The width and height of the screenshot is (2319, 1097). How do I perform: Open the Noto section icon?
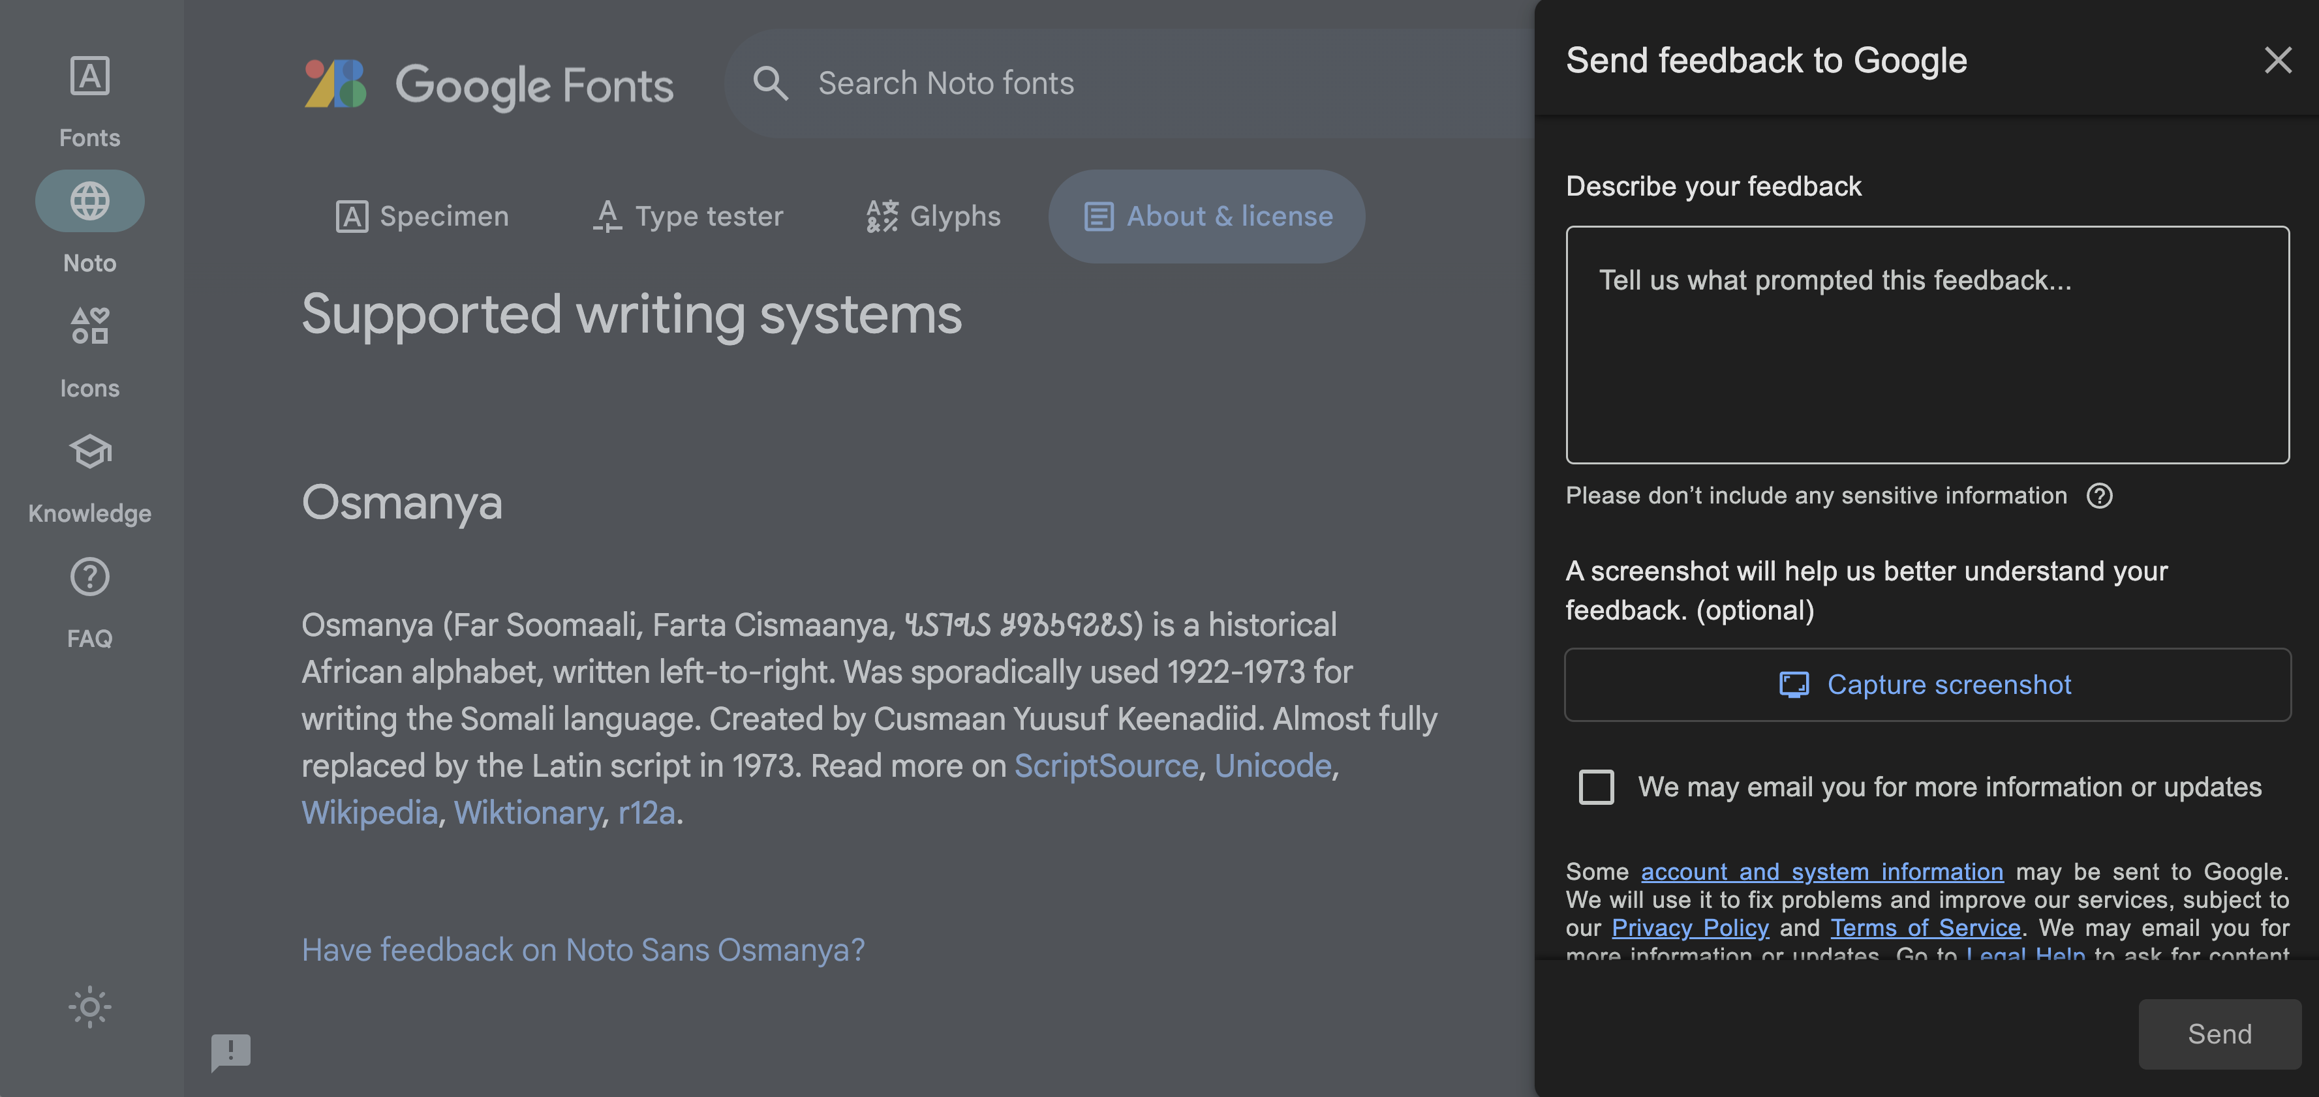click(x=89, y=200)
